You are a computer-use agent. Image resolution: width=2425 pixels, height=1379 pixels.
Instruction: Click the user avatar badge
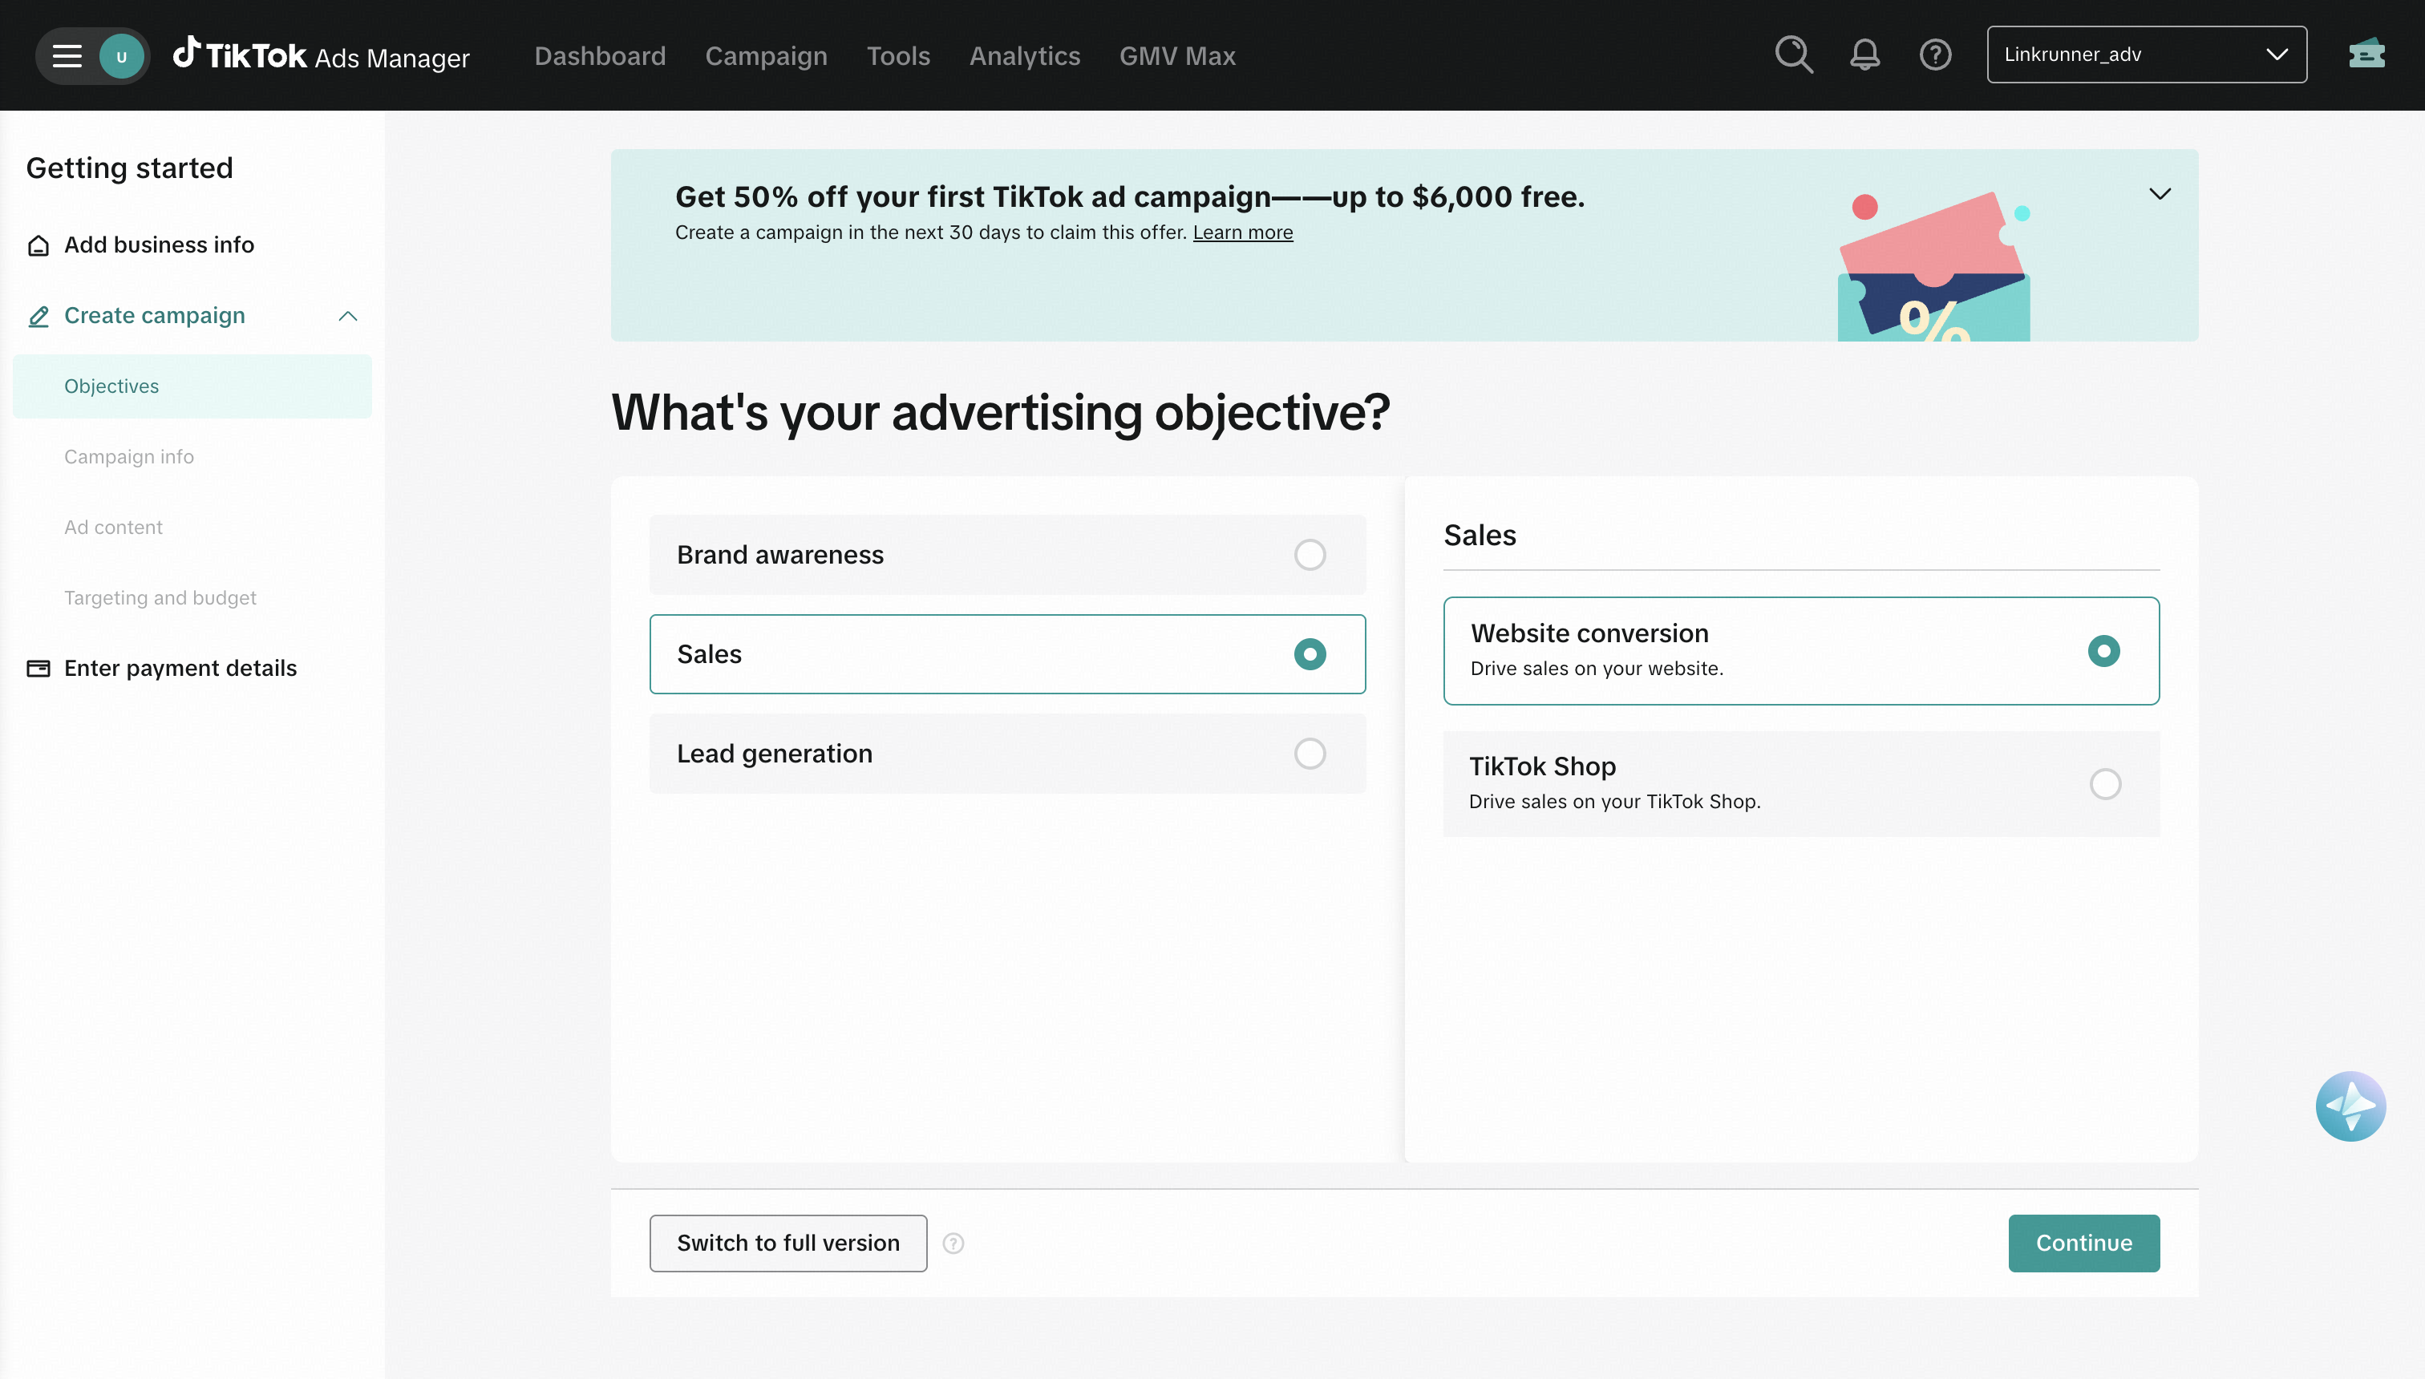pos(121,56)
